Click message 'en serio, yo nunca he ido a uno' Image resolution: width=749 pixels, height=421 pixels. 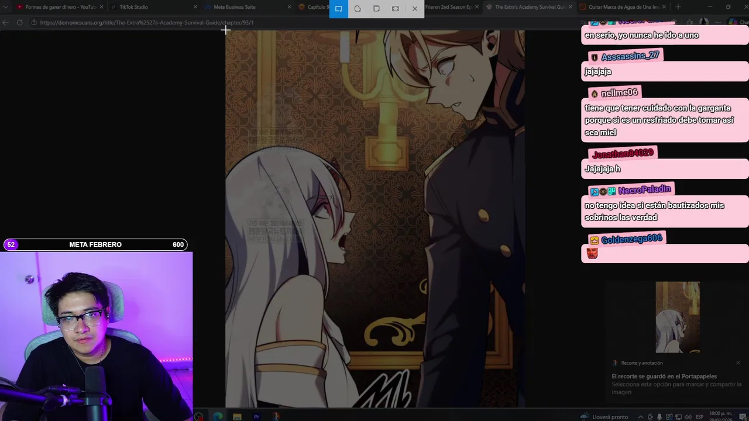coord(641,35)
